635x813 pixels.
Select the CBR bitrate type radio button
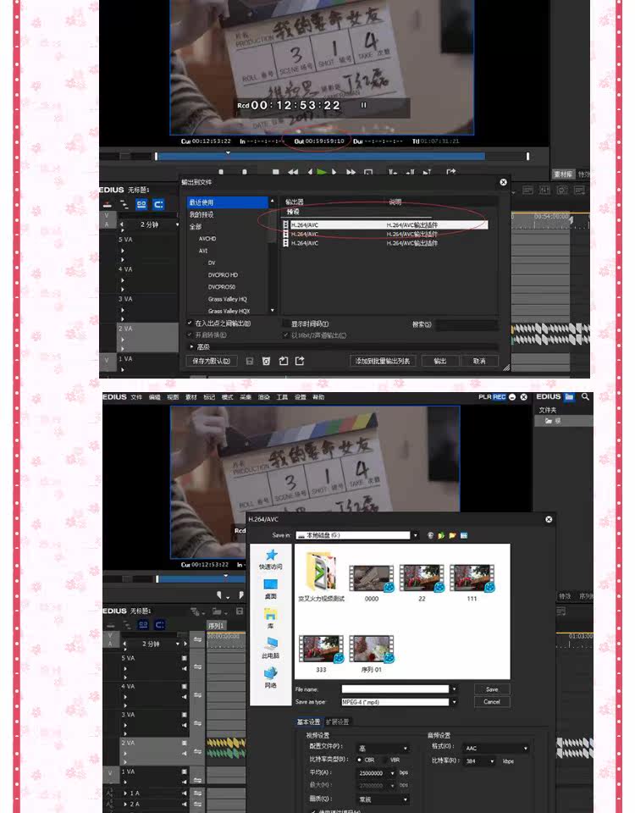360,760
